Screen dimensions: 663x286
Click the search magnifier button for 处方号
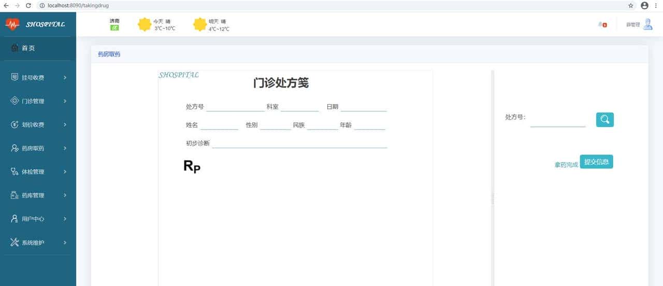(605, 120)
